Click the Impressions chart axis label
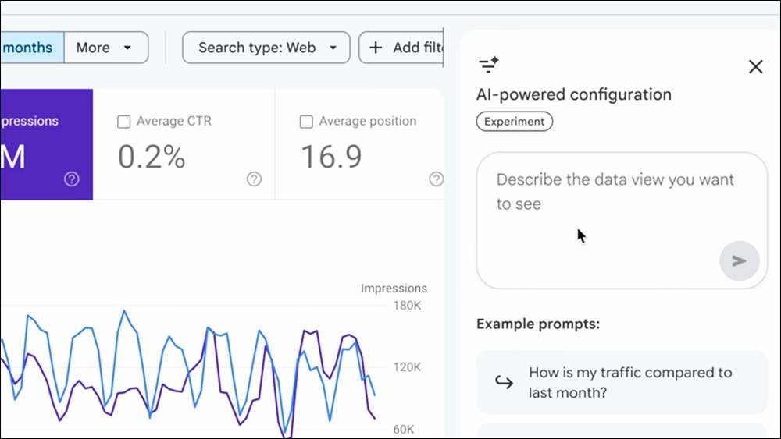Screen dimensions: 781x439 [x=394, y=289]
